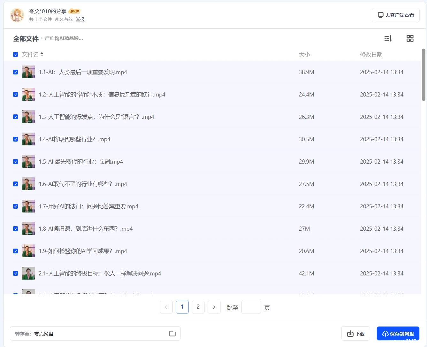This screenshot has height=347, width=427.
Task: Click the folder icon in save destination field
Action: point(172,334)
